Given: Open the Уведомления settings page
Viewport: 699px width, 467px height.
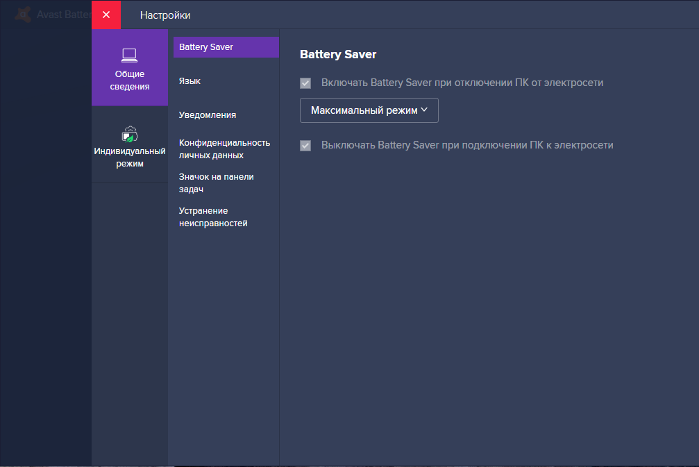Looking at the screenshot, I should point(226,115).
